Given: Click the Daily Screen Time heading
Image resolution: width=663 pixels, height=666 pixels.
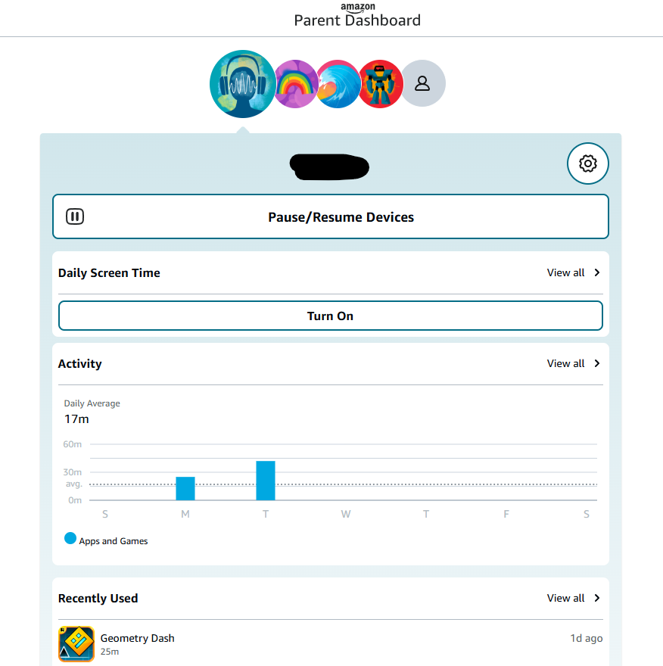Looking at the screenshot, I should click(x=109, y=273).
